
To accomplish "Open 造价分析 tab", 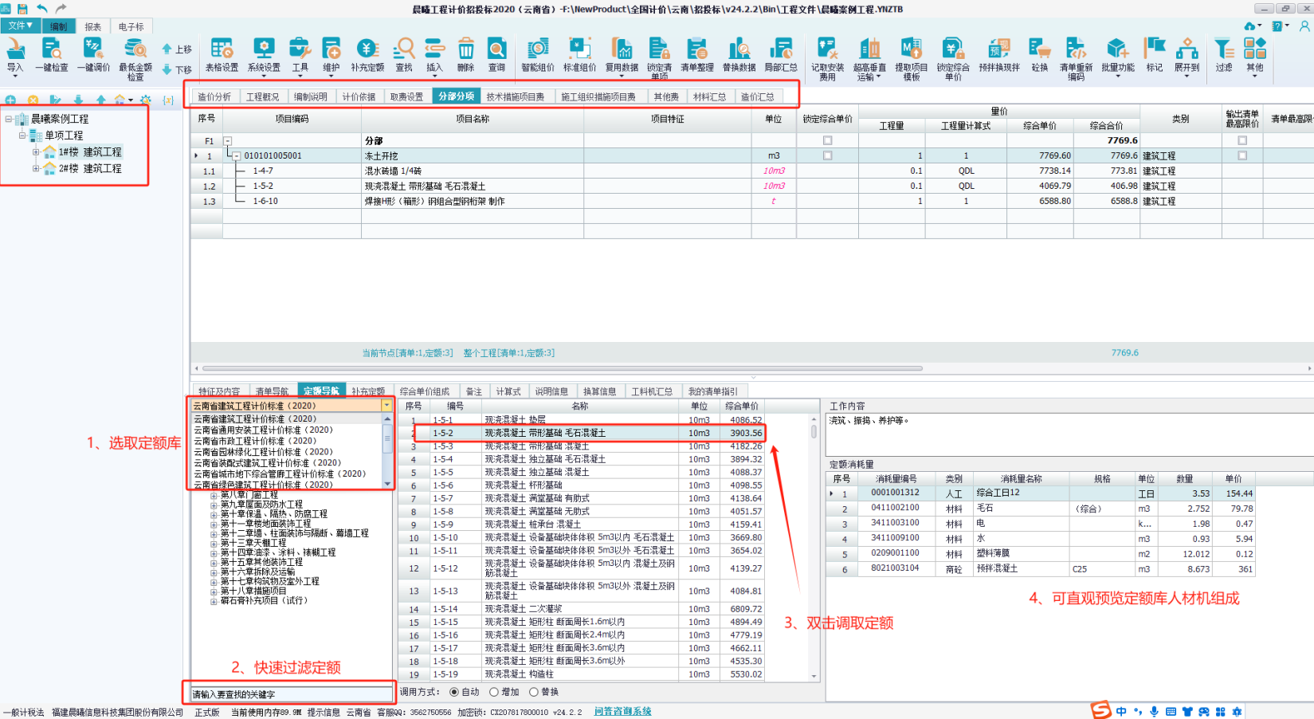I will 214,96.
